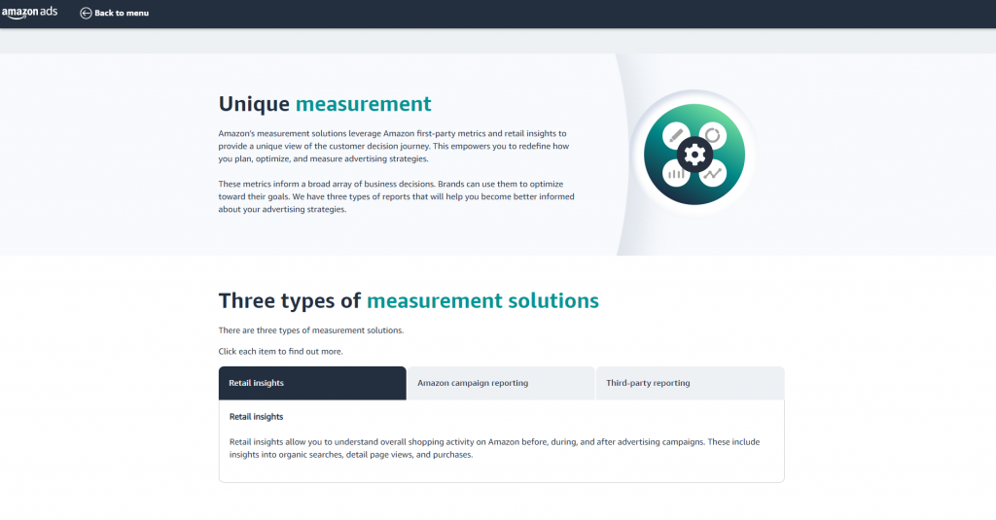The width and height of the screenshot is (996, 520).
Task: Click the line graph icon in the illustration
Action: [x=713, y=173]
